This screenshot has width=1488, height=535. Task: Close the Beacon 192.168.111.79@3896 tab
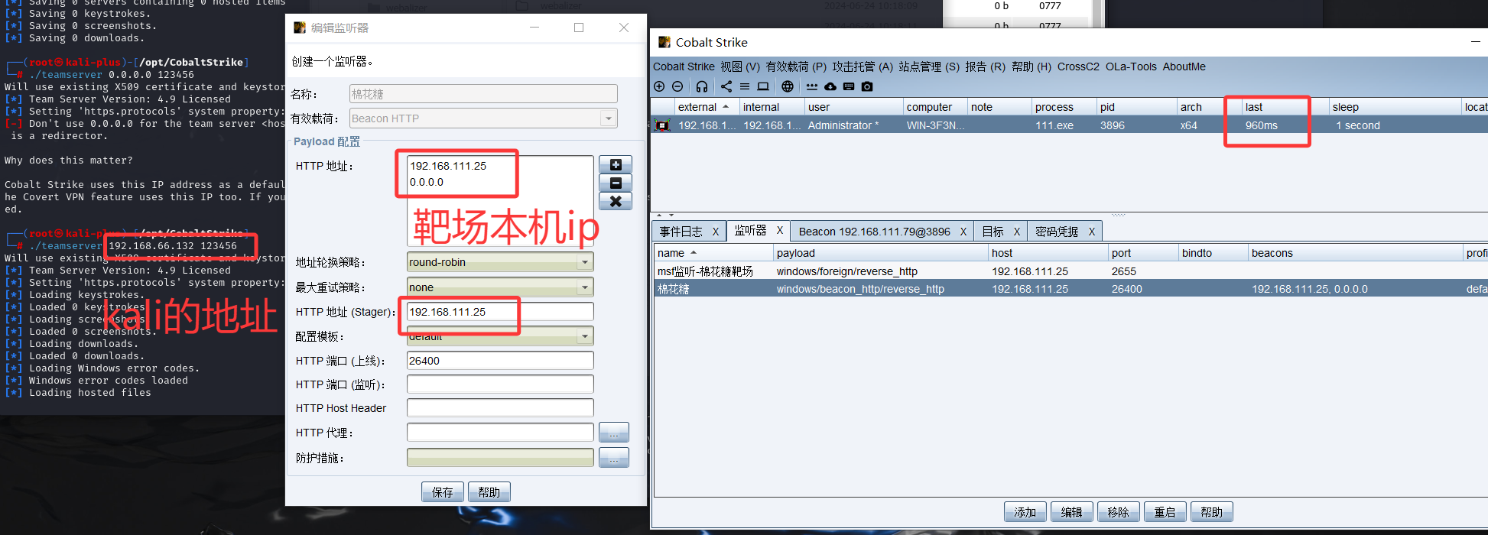click(963, 232)
